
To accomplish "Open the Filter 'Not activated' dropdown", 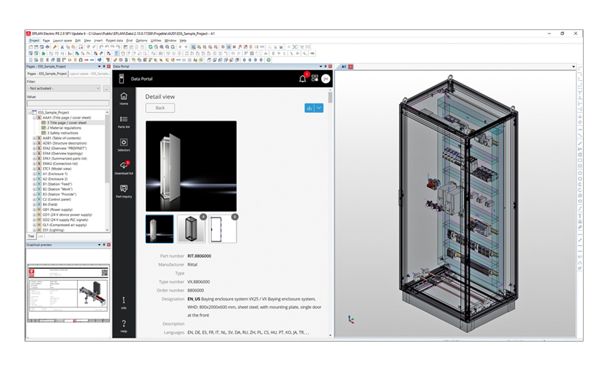I will pos(64,89).
